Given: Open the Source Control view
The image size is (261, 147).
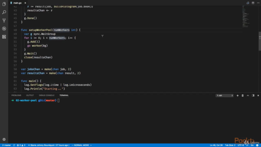Looking at the screenshot, I should point(4,20).
